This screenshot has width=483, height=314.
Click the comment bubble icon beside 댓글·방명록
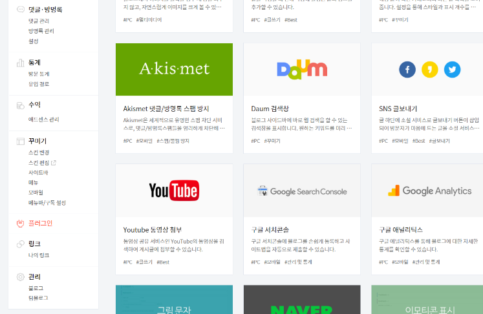tap(20, 9)
